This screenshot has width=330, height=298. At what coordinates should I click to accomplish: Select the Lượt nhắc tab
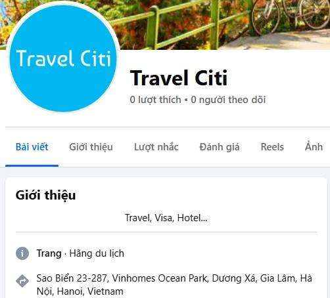(156, 147)
